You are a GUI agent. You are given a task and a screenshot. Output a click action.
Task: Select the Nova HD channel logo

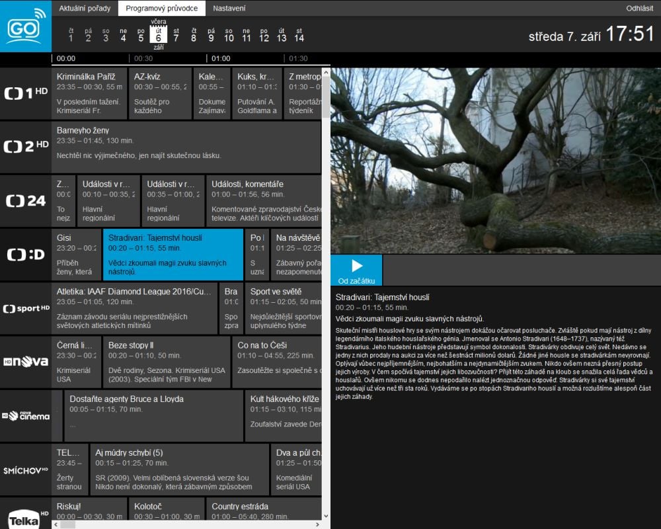(26, 362)
